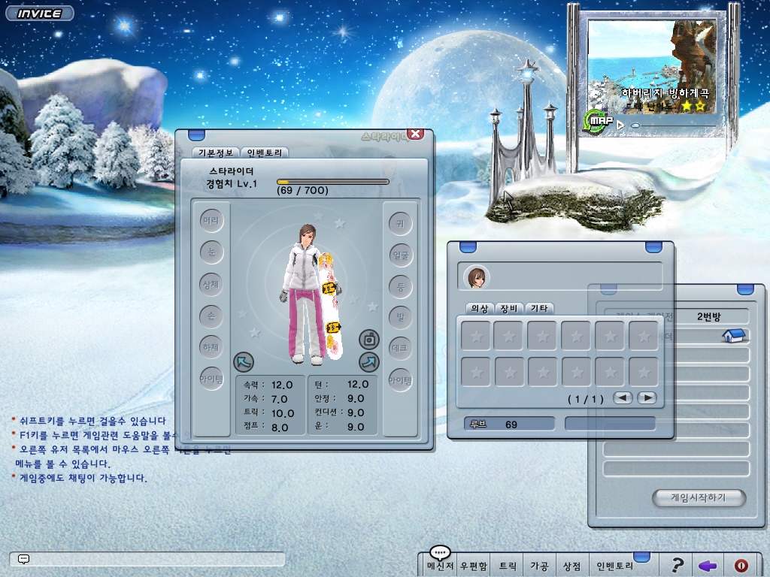Open 우편함 from bottom menu
Image resolution: width=770 pixels, height=577 pixels.
pyautogui.click(x=474, y=566)
